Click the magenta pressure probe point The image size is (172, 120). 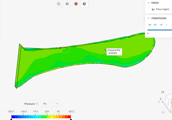coord(105,50)
